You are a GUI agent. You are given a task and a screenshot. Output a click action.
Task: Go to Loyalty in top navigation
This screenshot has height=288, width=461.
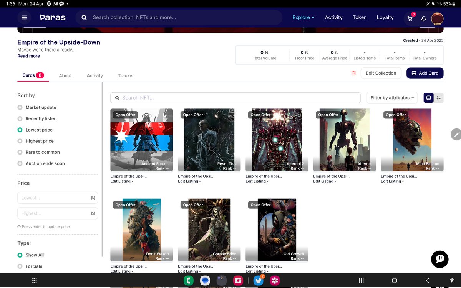click(x=385, y=17)
